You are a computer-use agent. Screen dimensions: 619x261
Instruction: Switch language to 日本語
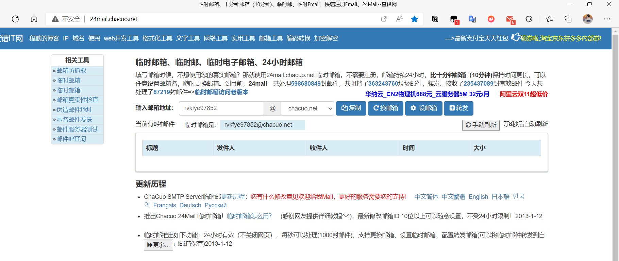501,197
